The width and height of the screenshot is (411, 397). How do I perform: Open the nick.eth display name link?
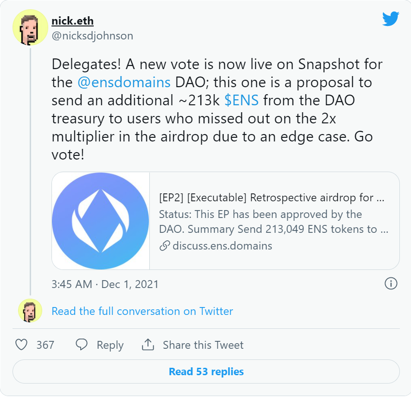(x=72, y=21)
